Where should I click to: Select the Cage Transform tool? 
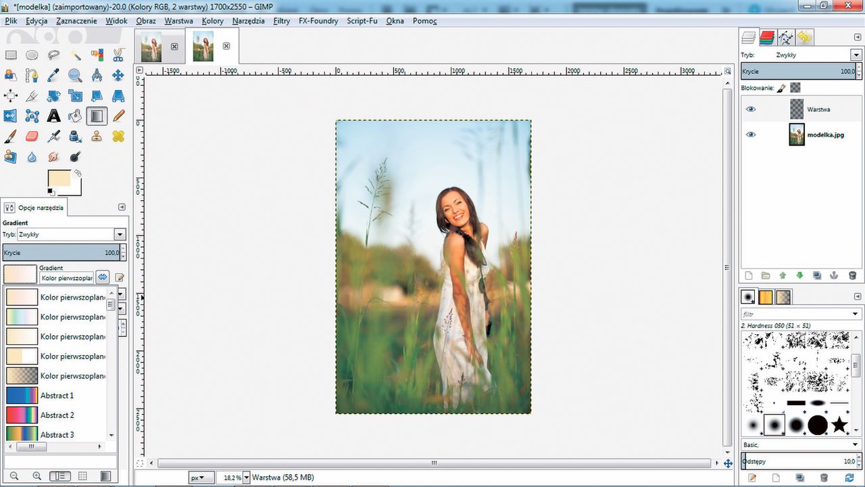pos(32,116)
